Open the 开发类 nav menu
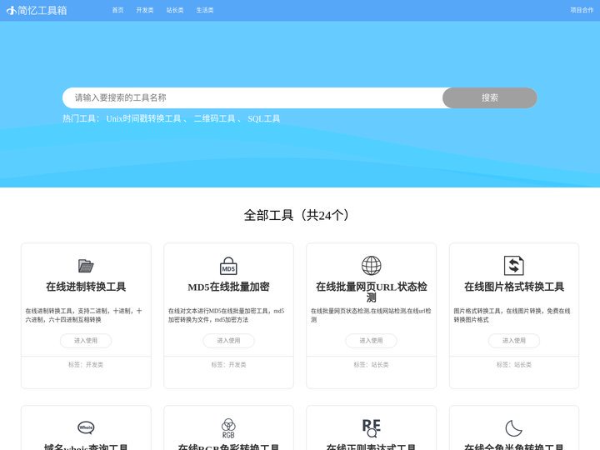This screenshot has height=450, width=600. pos(145,10)
